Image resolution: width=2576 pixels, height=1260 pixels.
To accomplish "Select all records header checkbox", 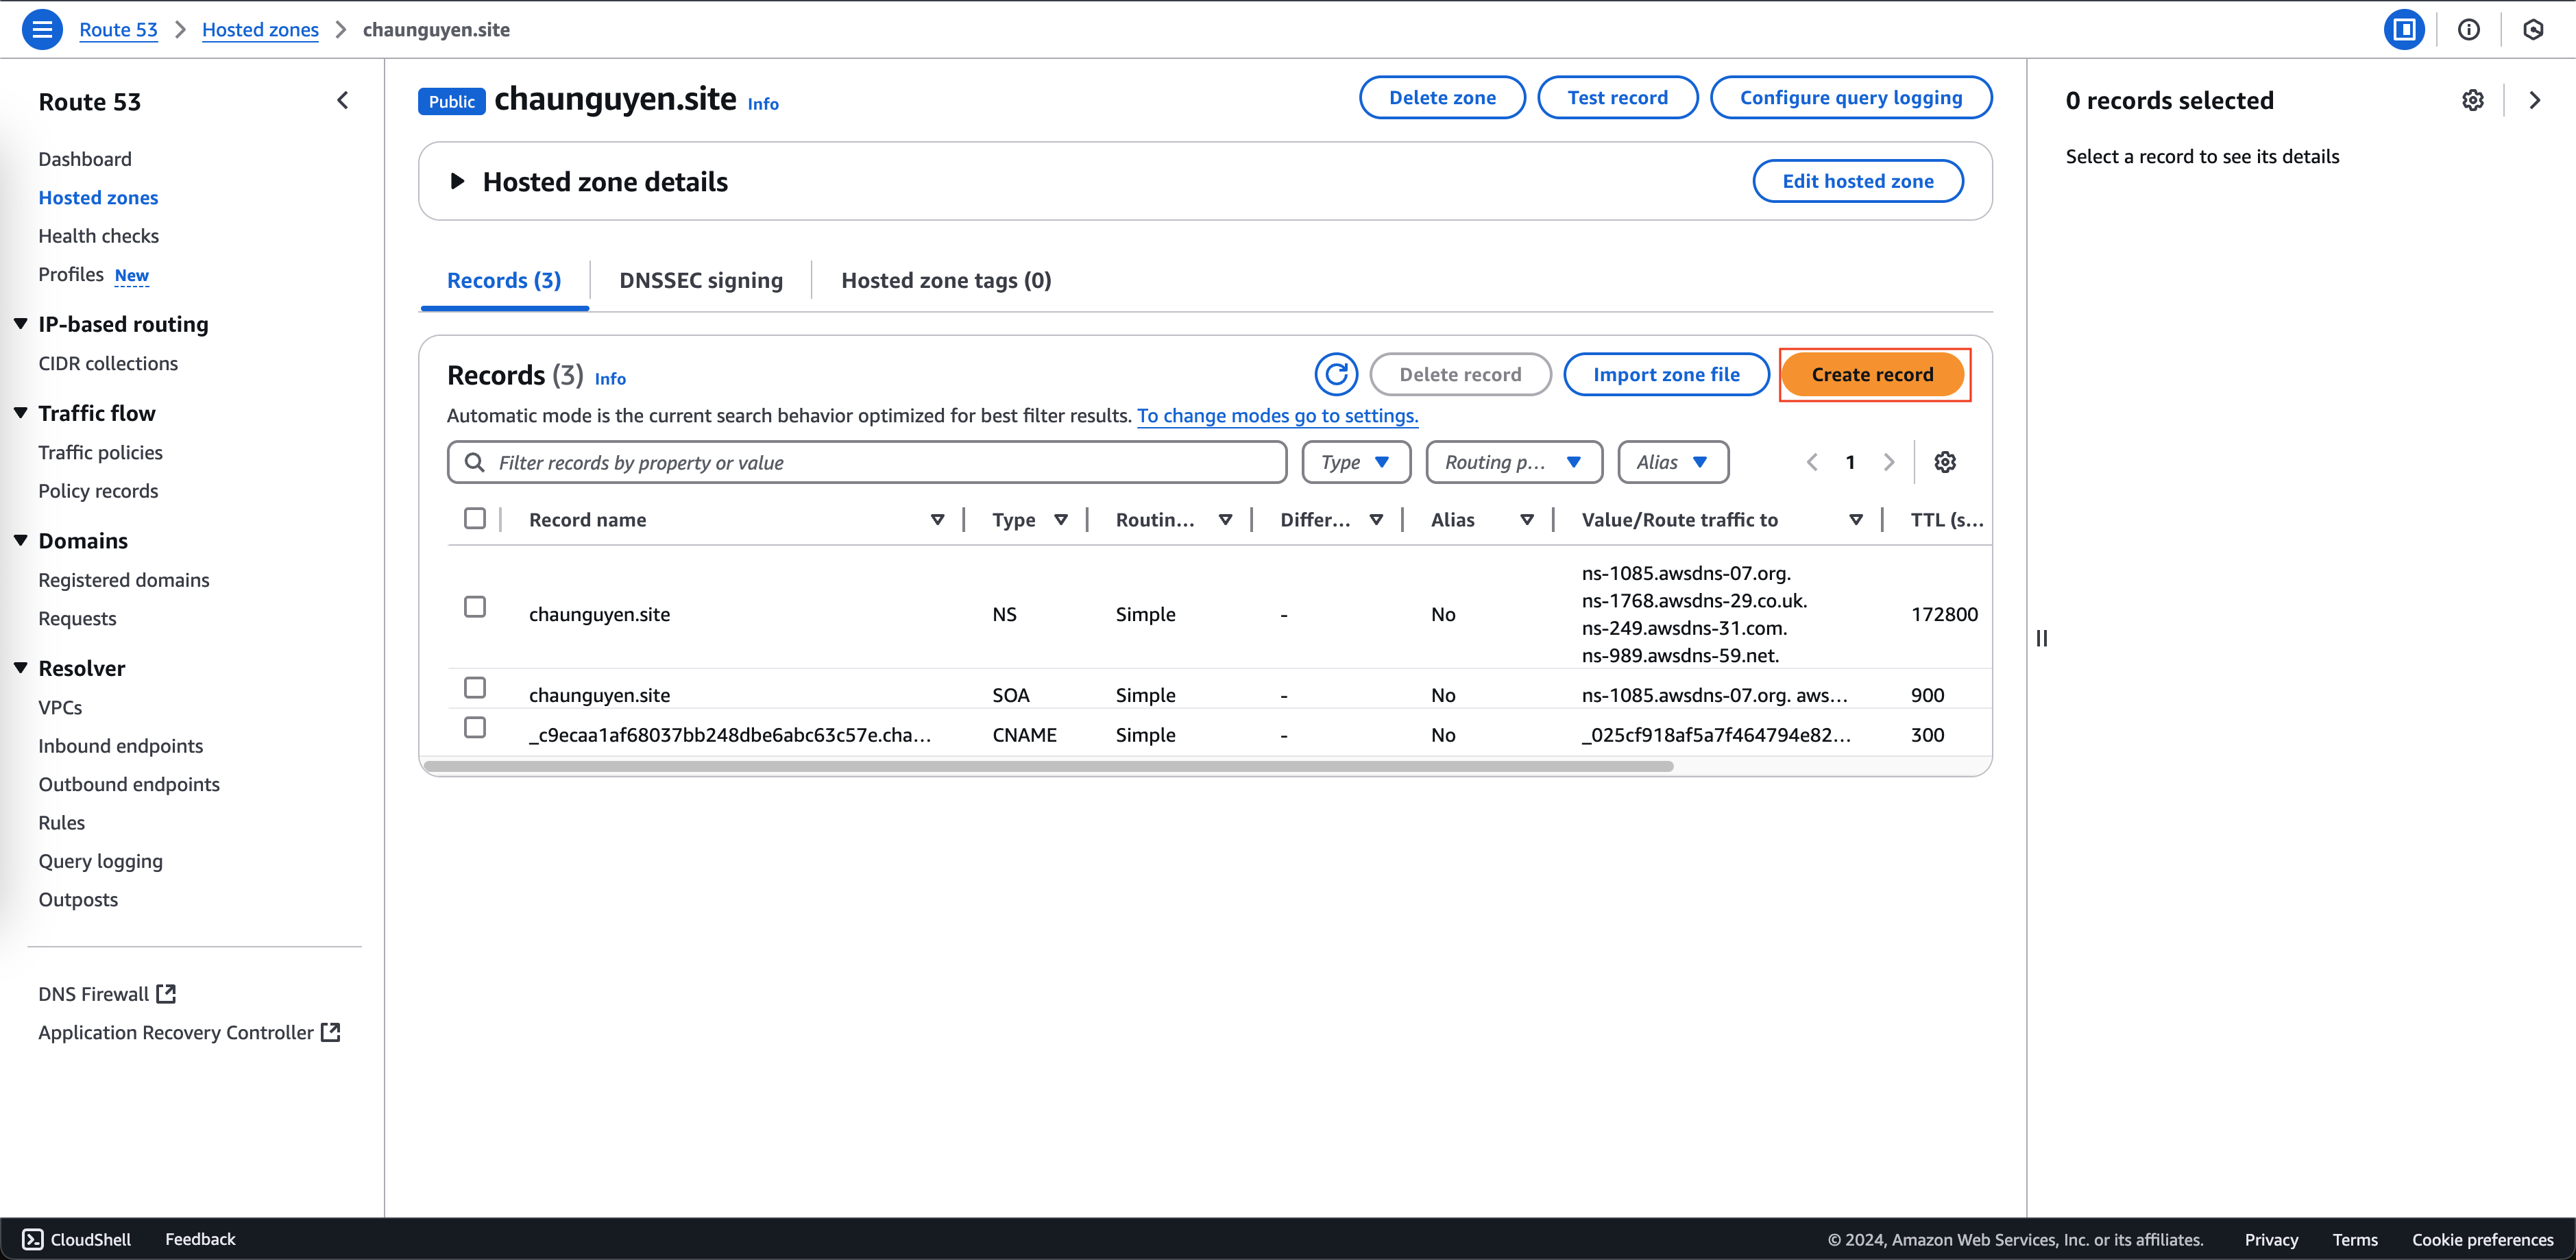I will tap(475, 518).
